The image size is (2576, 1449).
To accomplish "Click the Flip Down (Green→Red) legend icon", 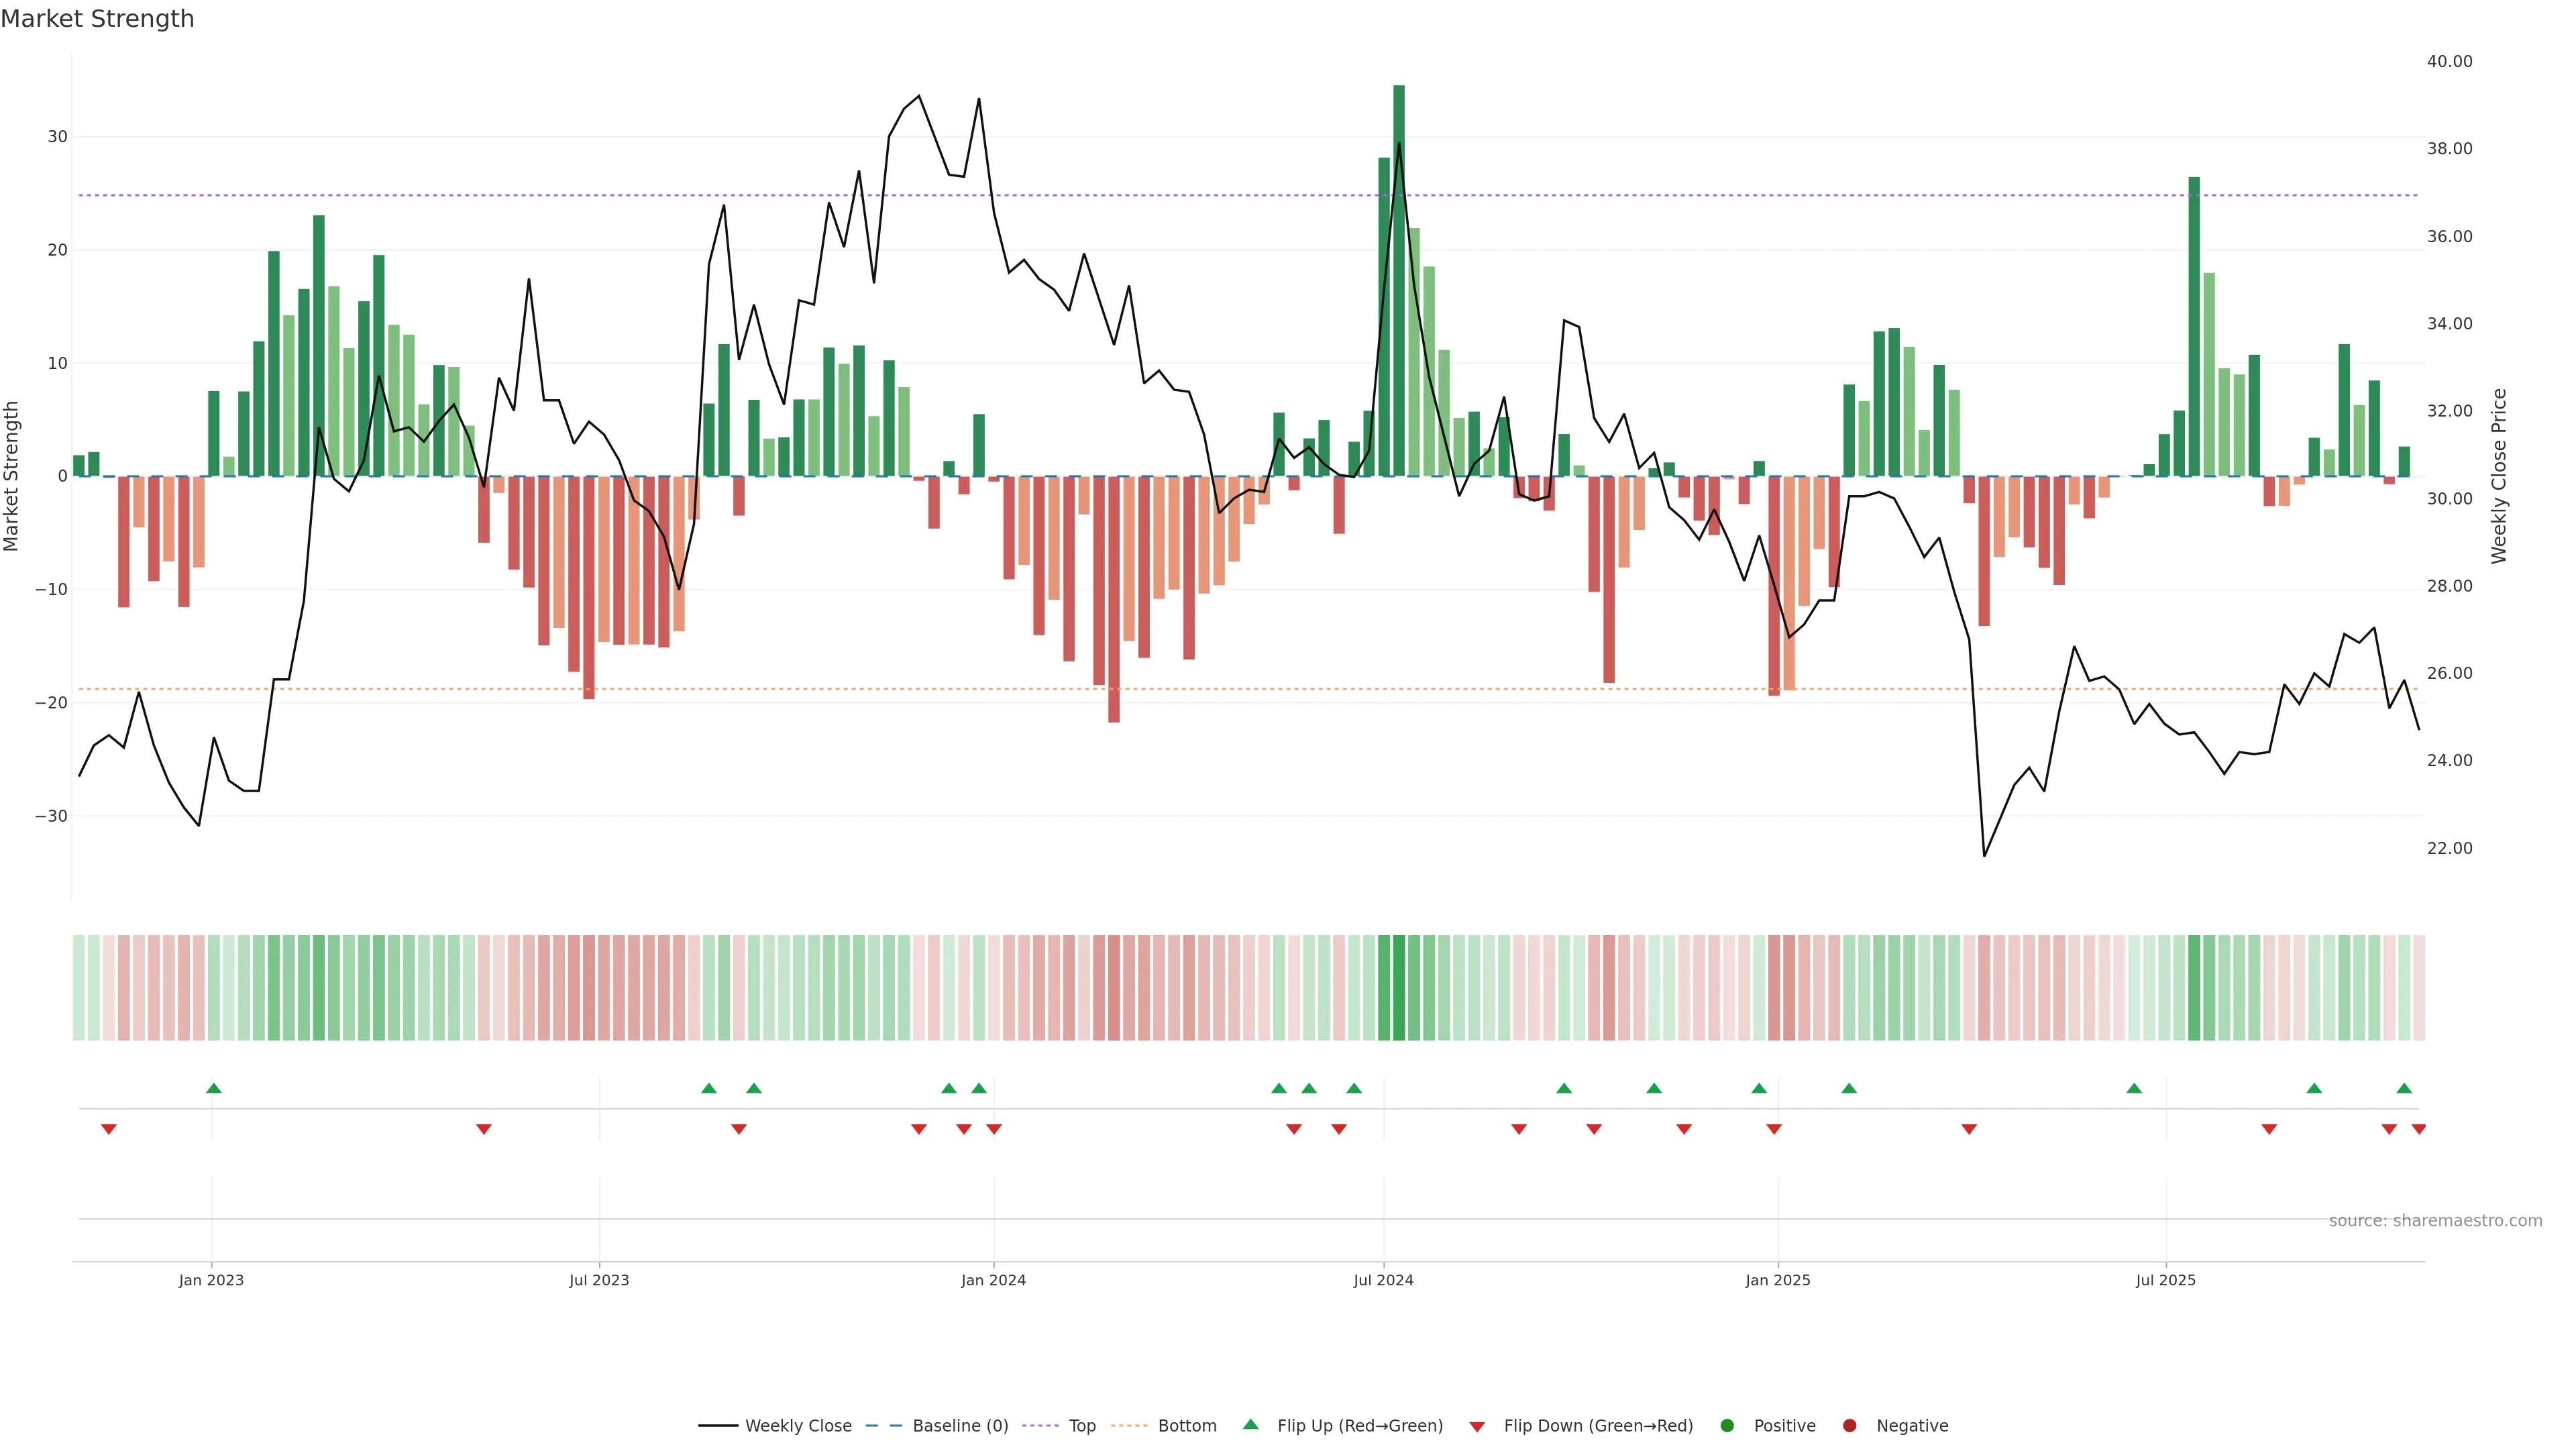I will click(1477, 1426).
